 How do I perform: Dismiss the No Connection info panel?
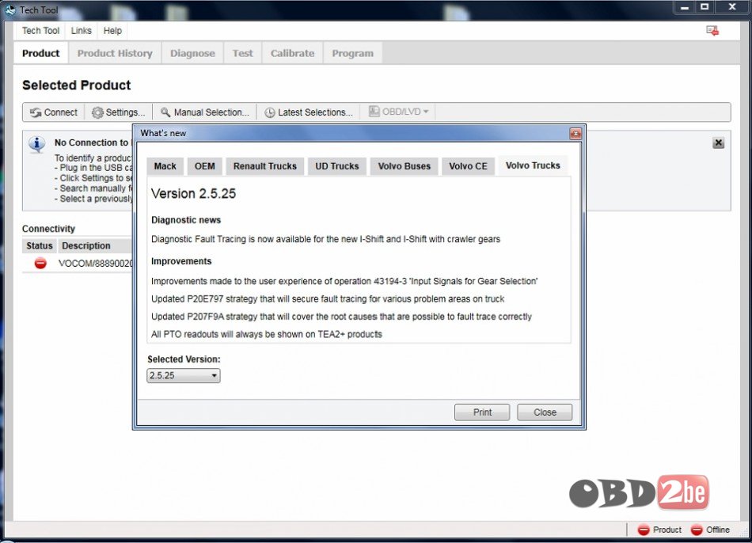718,143
